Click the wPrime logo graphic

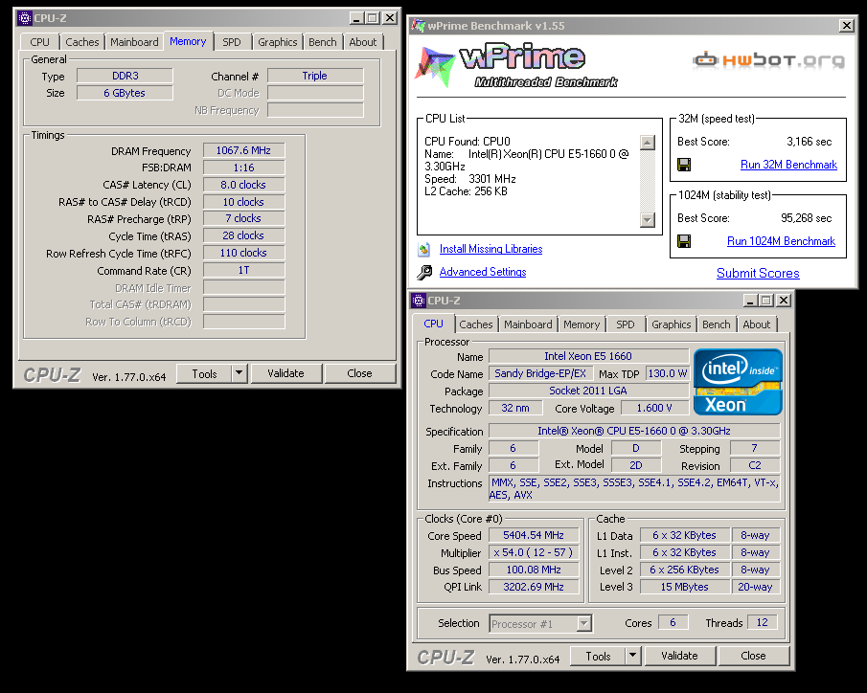pos(517,65)
